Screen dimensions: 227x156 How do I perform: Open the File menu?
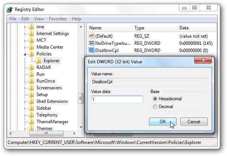pyautogui.click(x=13, y=19)
